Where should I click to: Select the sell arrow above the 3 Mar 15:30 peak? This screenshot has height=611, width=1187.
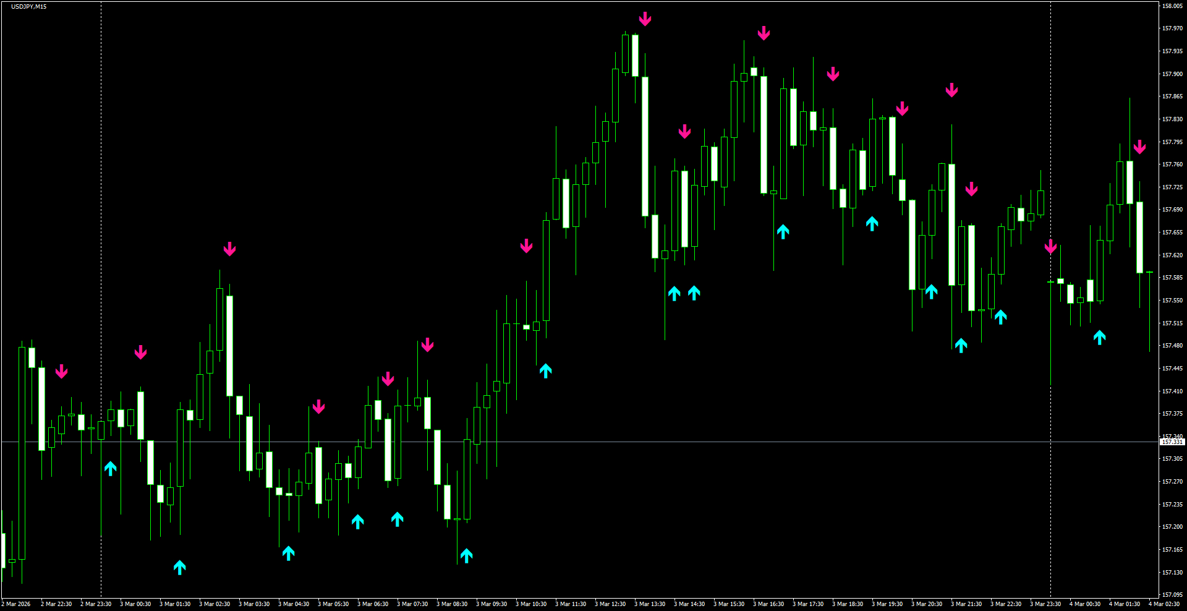coord(764,34)
